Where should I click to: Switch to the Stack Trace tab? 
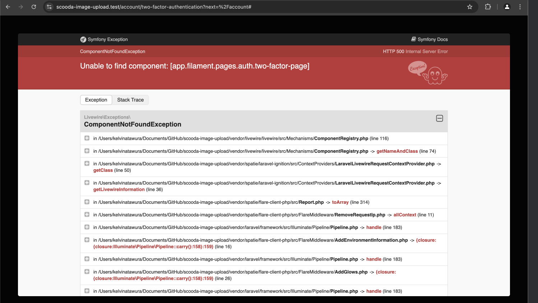coord(130,100)
